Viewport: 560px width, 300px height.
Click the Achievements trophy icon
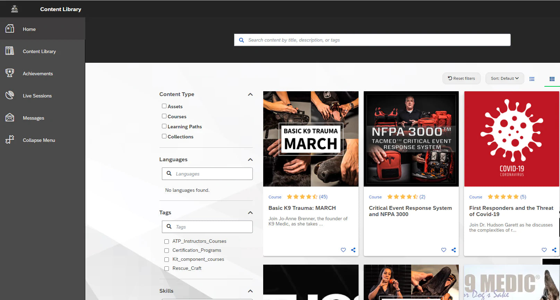[10, 73]
